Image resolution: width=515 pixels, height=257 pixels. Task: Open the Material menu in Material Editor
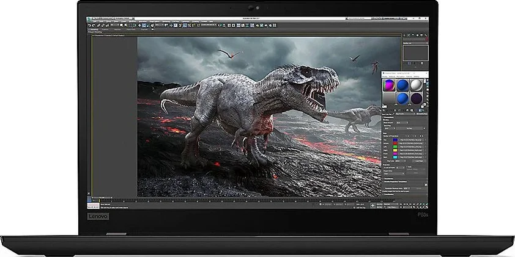coord(391,77)
